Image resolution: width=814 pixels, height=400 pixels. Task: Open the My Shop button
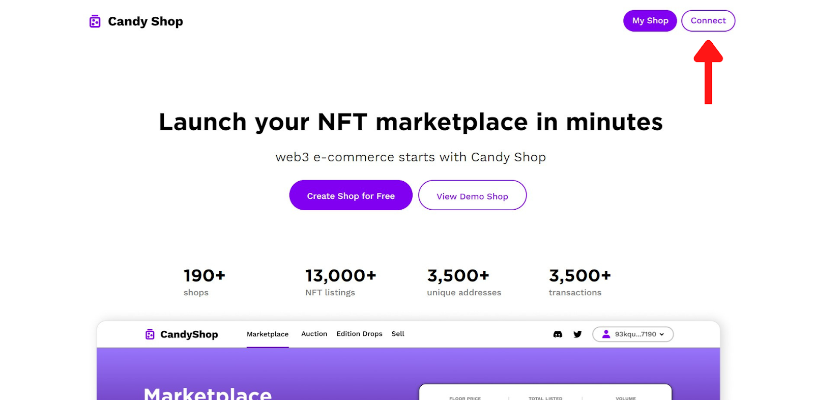[x=650, y=21]
